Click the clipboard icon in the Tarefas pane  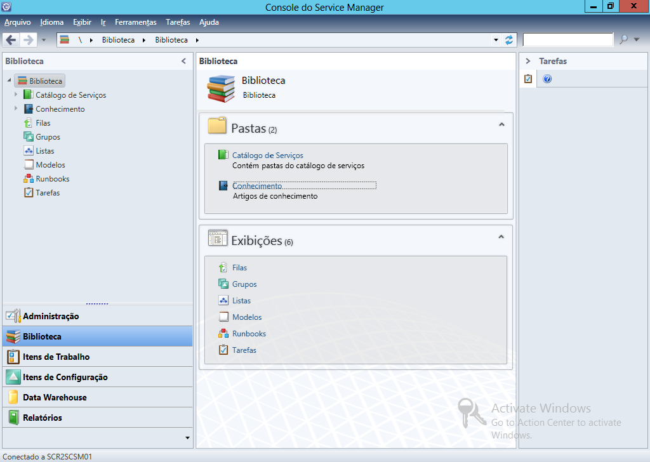click(x=527, y=78)
